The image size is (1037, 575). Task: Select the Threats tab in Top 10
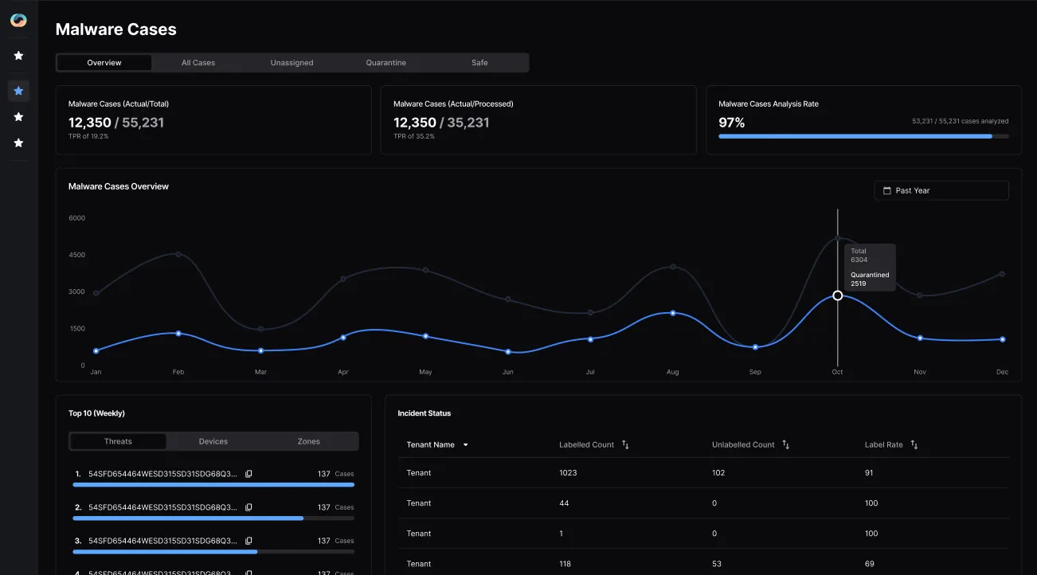point(118,441)
